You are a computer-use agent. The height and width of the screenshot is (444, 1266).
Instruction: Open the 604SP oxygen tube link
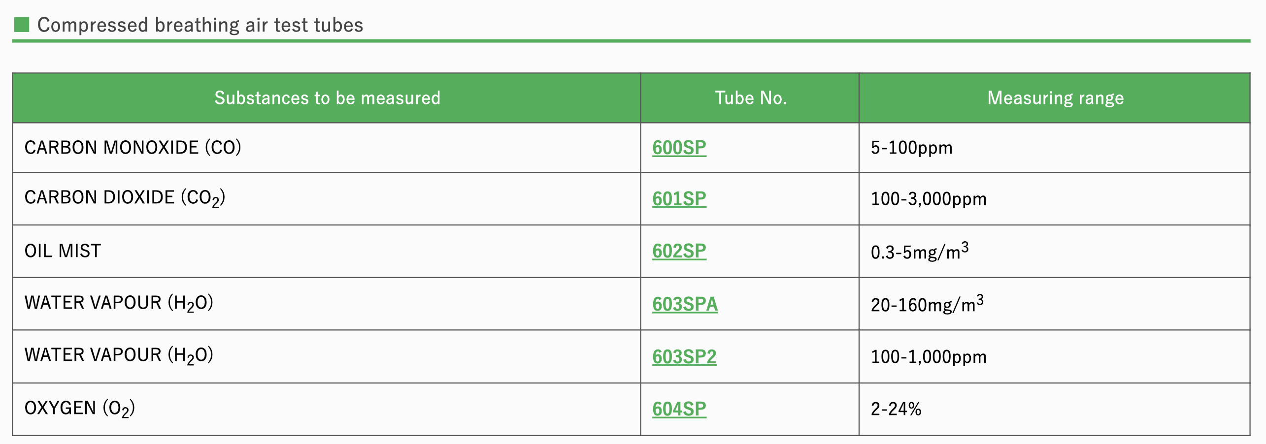(679, 409)
